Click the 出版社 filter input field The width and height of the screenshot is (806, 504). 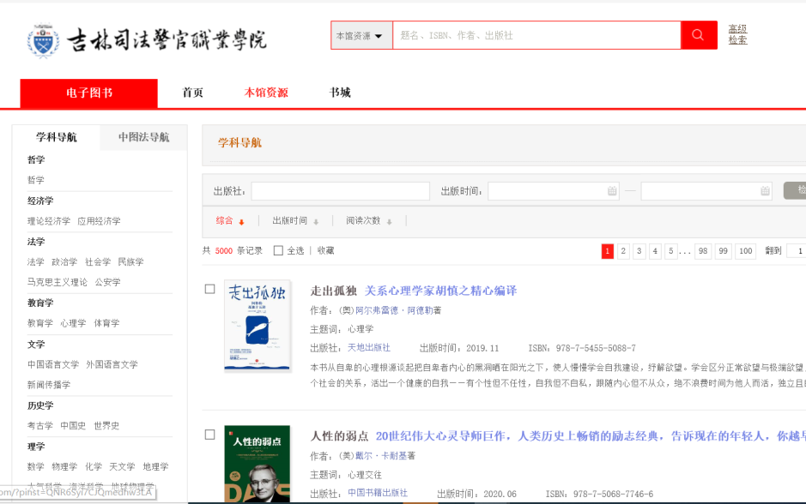[x=340, y=191]
